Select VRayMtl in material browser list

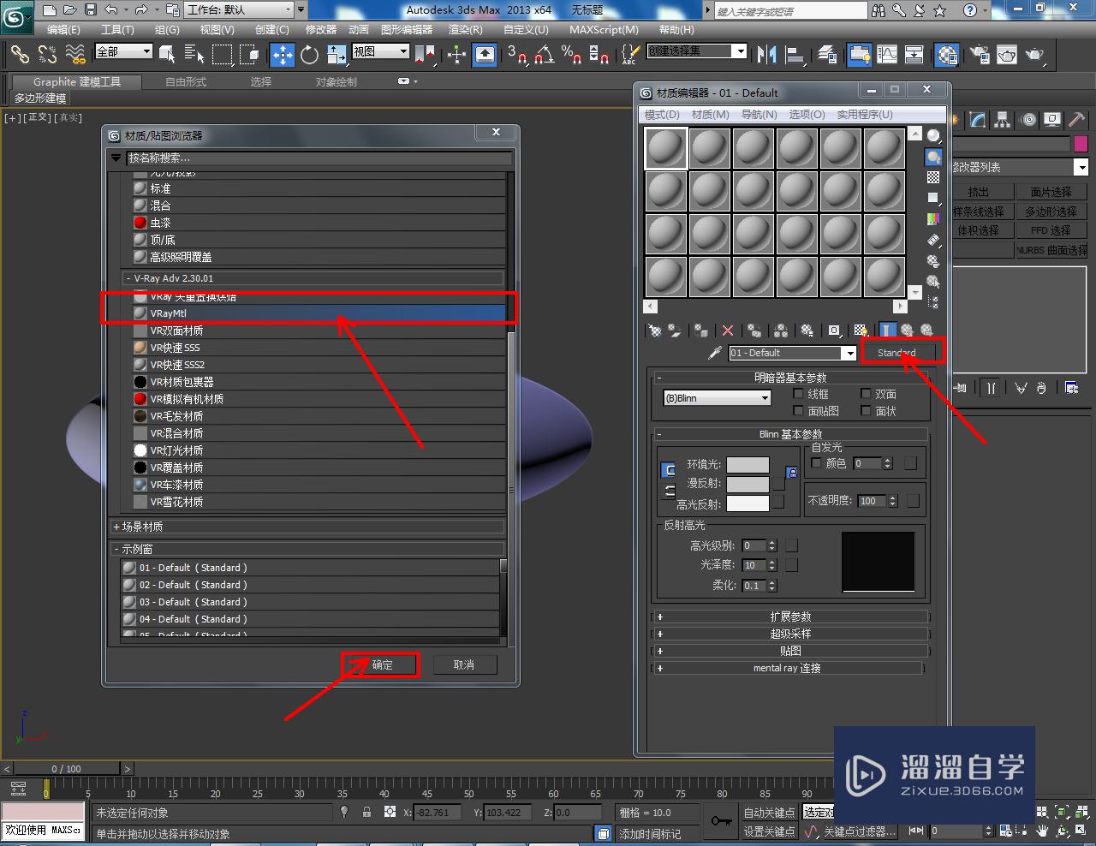point(313,313)
